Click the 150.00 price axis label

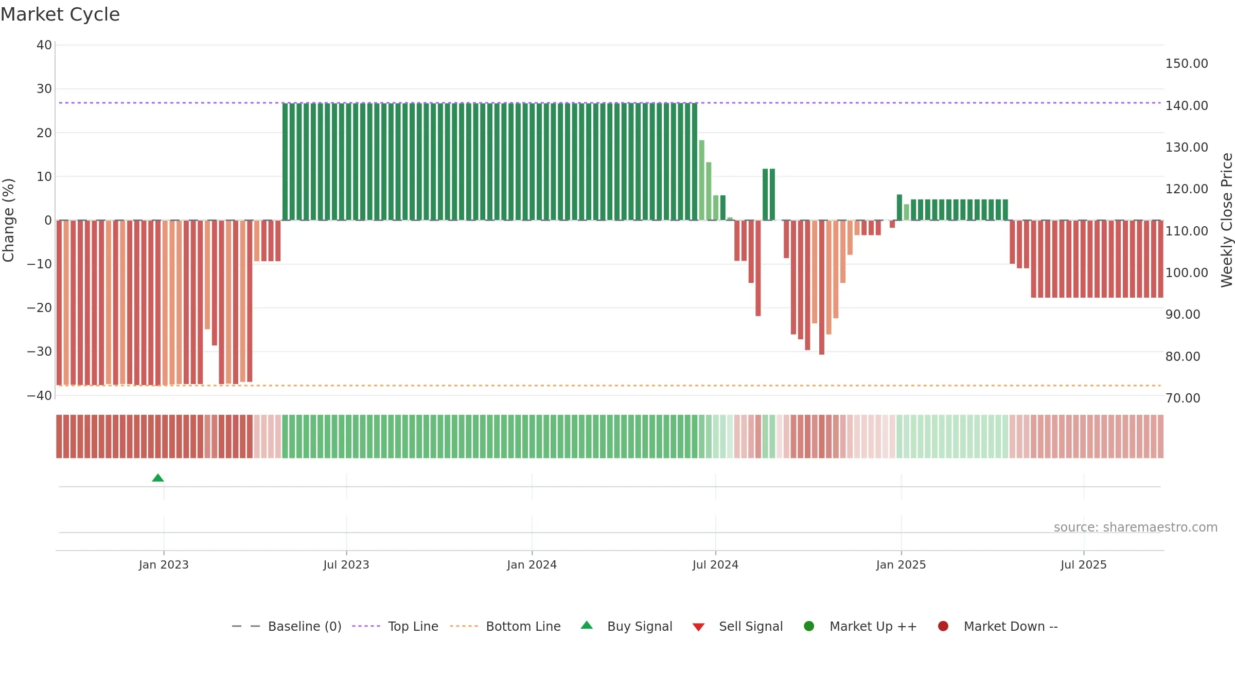point(1187,64)
